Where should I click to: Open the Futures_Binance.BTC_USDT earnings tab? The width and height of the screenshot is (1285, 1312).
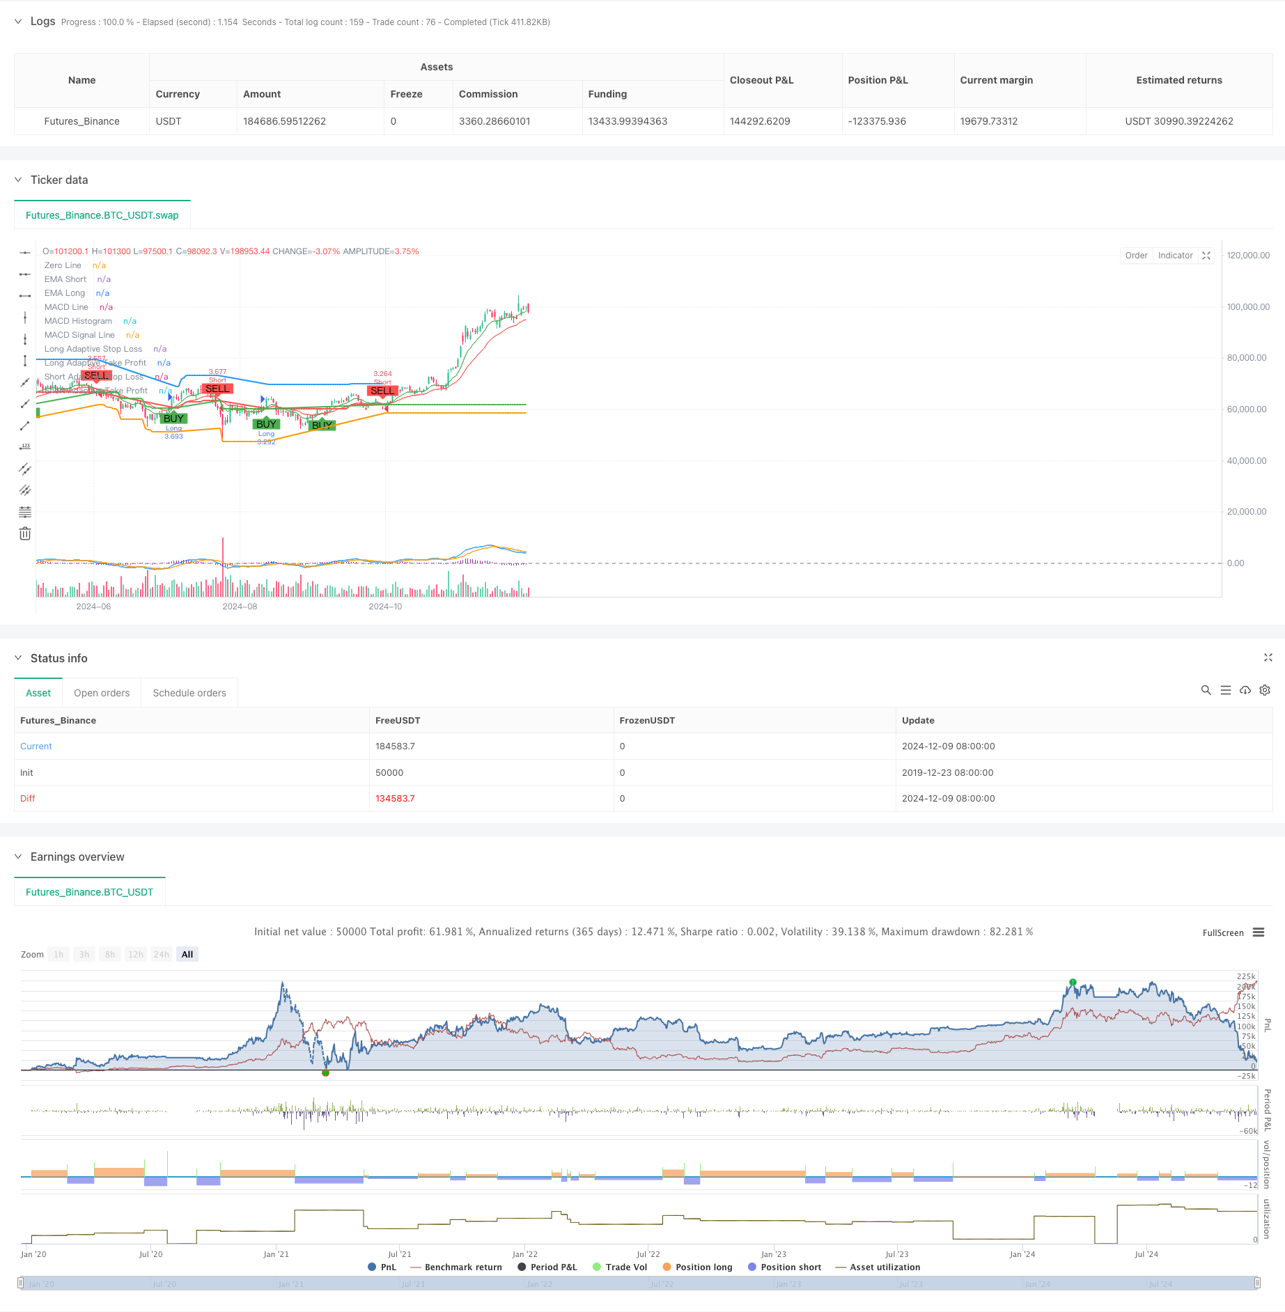[x=89, y=892]
